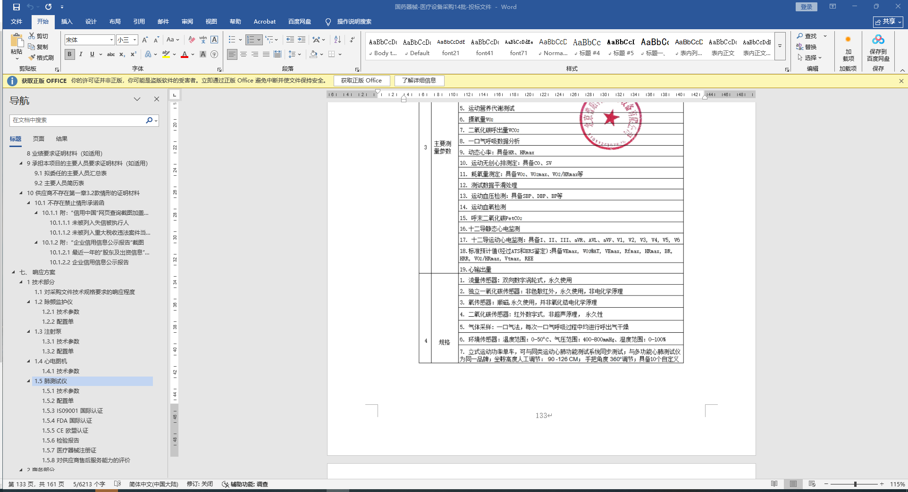Screen dimensions: 908x492
Task: Open the font name dropdown
Action: pos(111,40)
